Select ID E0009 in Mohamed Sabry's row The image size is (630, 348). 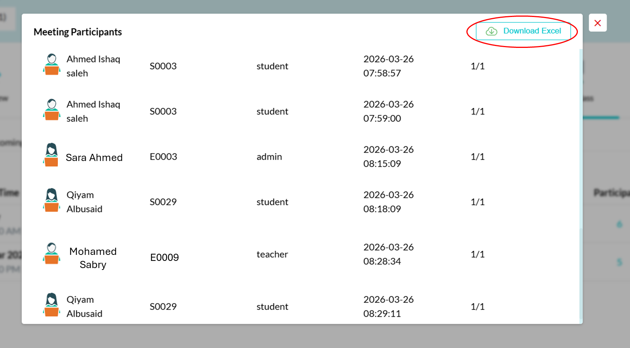pos(164,257)
